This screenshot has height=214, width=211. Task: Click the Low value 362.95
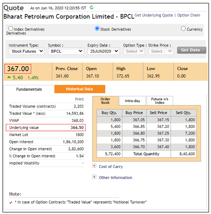point(153,76)
